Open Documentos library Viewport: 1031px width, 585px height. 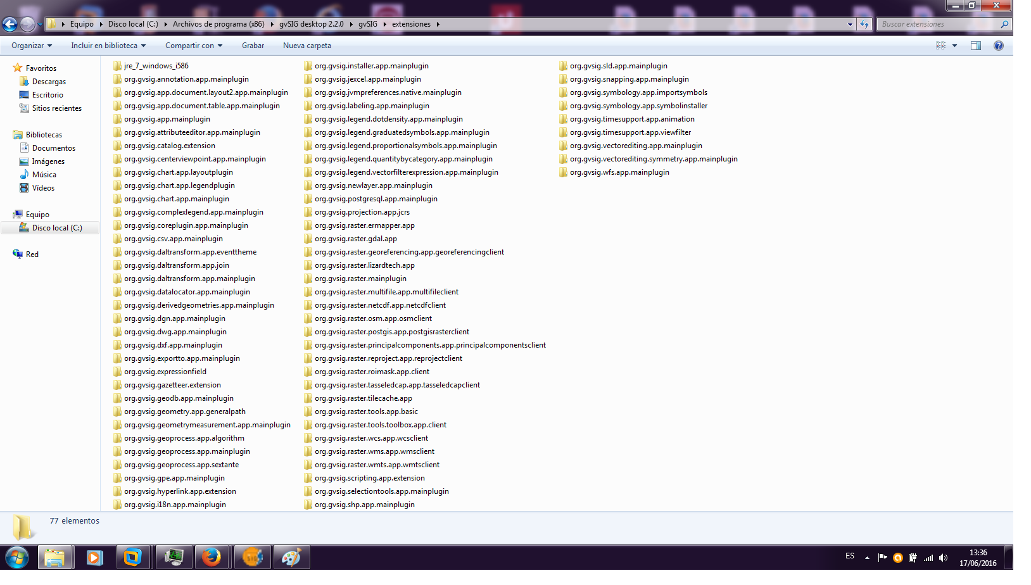coord(54,148)
